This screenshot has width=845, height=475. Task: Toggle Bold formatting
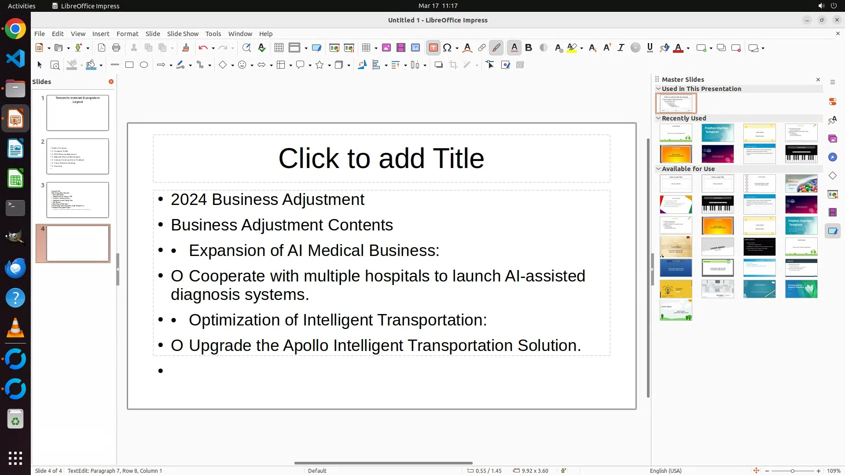coord(529,48)
